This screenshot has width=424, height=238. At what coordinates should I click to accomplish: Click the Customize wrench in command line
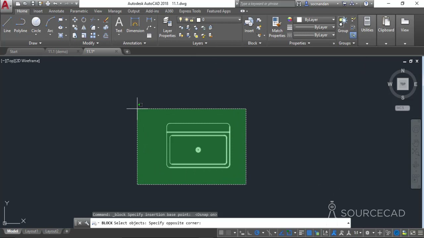(87, 223)
